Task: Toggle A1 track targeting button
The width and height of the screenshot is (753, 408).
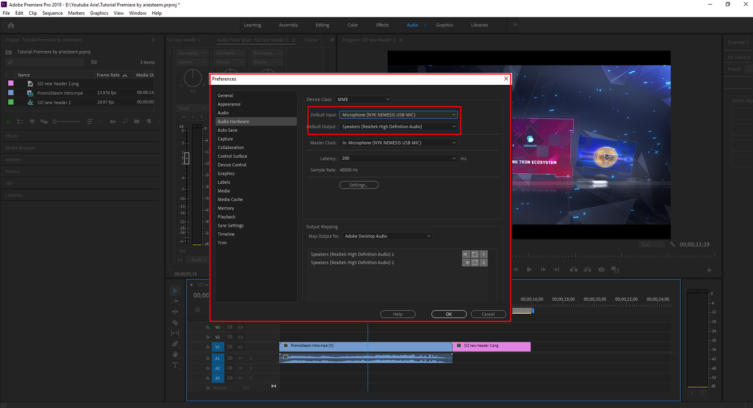Action: click(217, 358)
